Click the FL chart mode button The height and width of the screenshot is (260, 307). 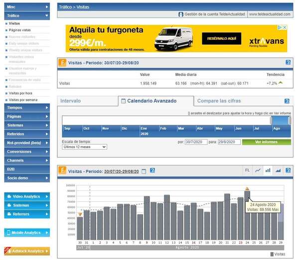click(x=247, y=170)
